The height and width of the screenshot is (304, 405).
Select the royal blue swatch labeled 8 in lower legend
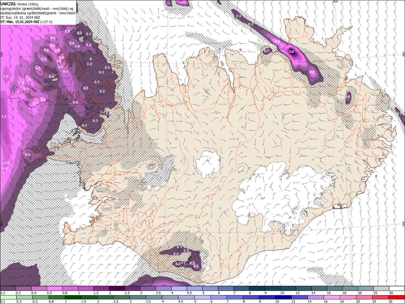point(252,297)
